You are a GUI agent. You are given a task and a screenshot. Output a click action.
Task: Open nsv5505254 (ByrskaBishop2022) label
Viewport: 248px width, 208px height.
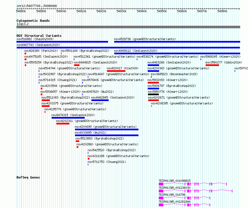click(49, 62)
